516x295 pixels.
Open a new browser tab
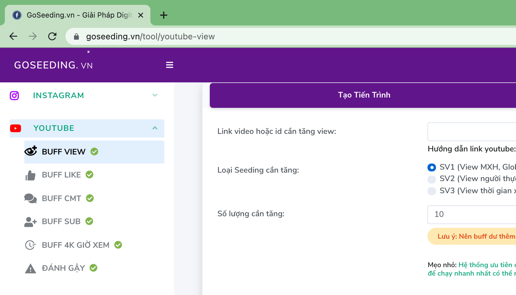164,15
